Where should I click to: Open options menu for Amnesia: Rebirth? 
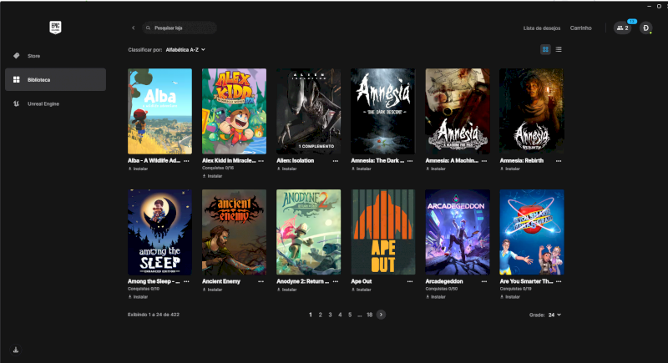pos(559,159)
